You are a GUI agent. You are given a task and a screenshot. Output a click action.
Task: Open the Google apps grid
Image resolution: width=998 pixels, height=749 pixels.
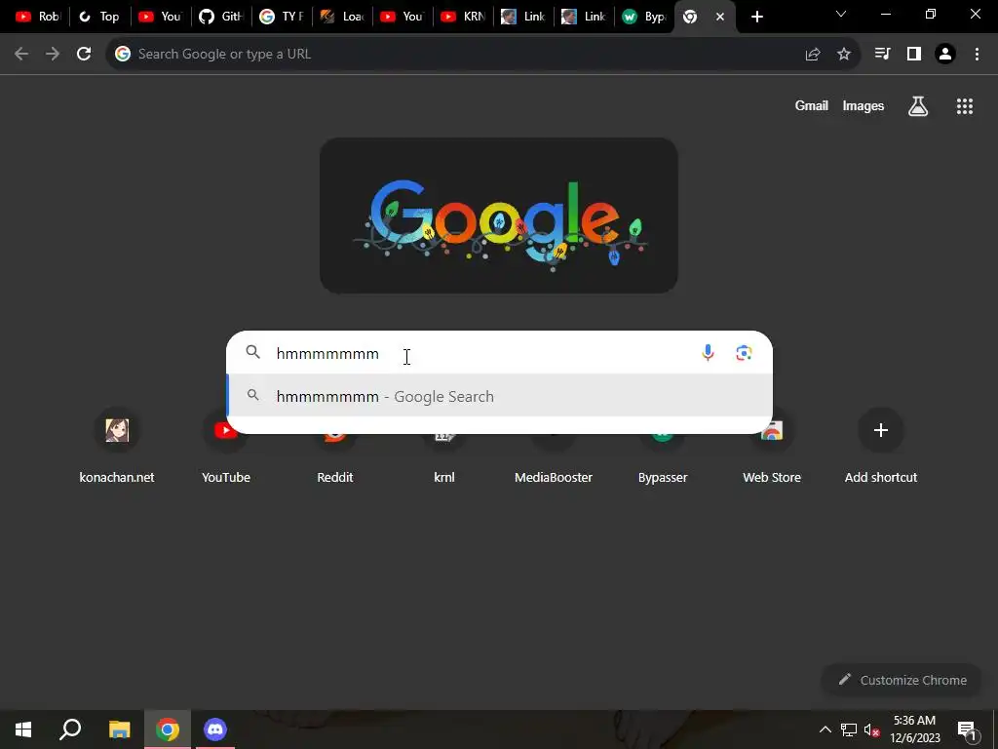965,106
